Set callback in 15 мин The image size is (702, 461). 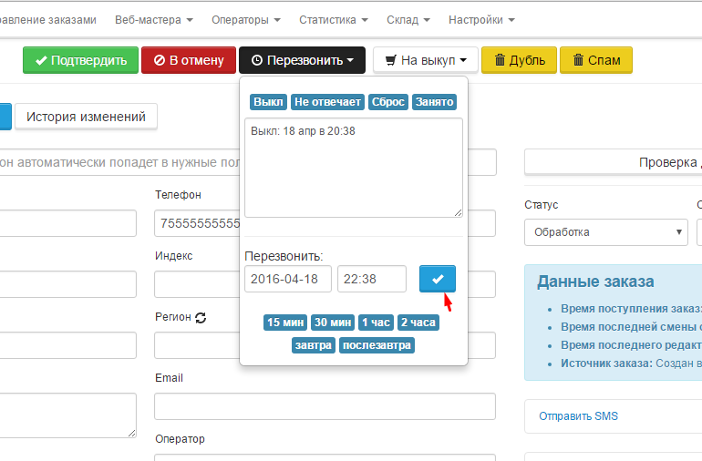click(x=285, y=323)
